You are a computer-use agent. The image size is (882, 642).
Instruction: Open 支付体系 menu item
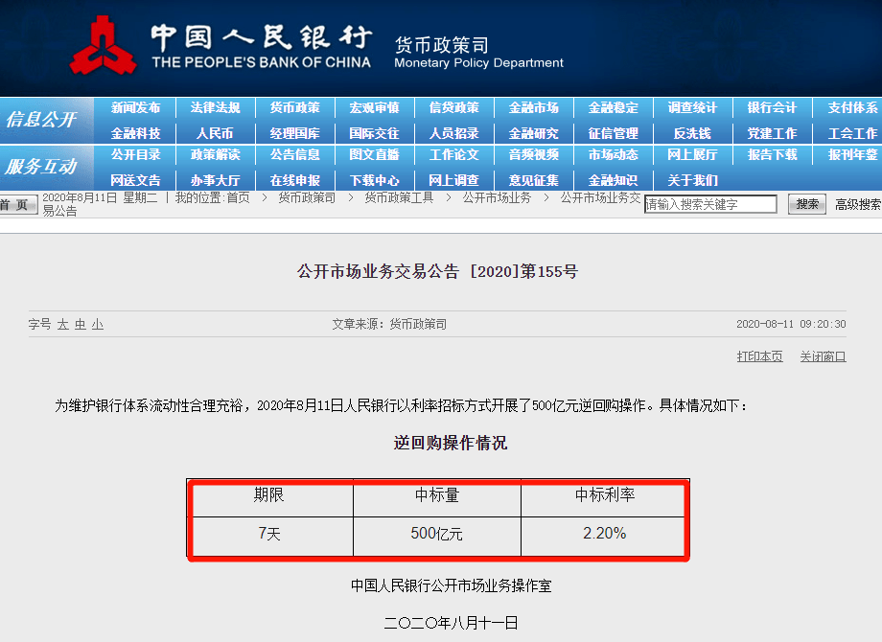(852, 107)
